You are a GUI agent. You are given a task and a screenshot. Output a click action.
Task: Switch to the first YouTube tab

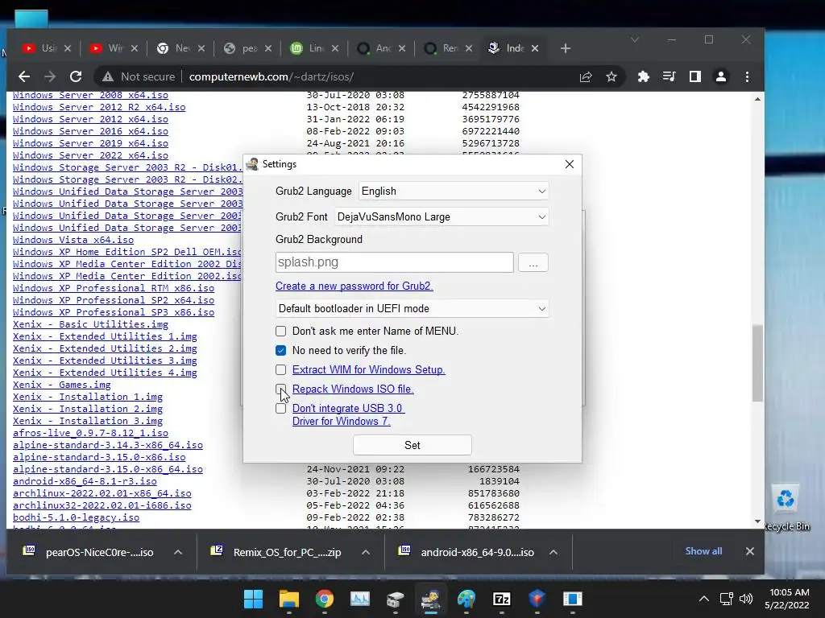[x=39, y=48]
